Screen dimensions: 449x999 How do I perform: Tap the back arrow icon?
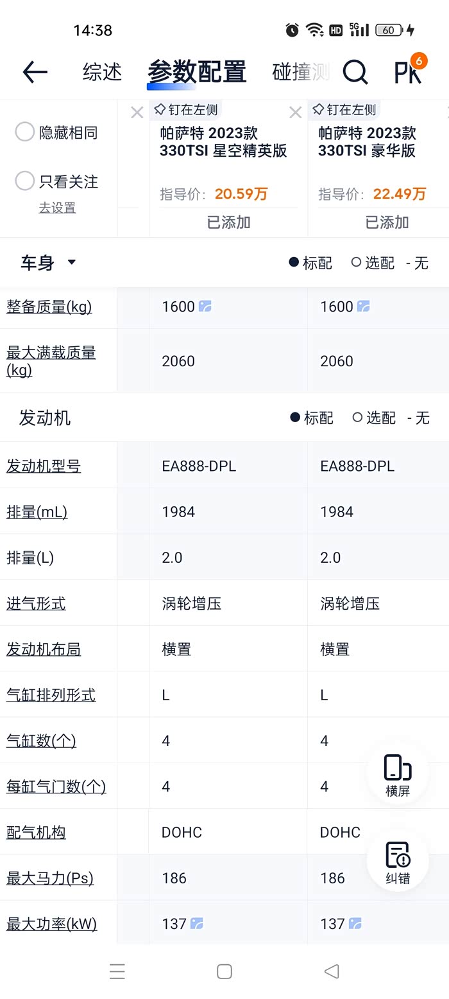click(x=35, y=72)
